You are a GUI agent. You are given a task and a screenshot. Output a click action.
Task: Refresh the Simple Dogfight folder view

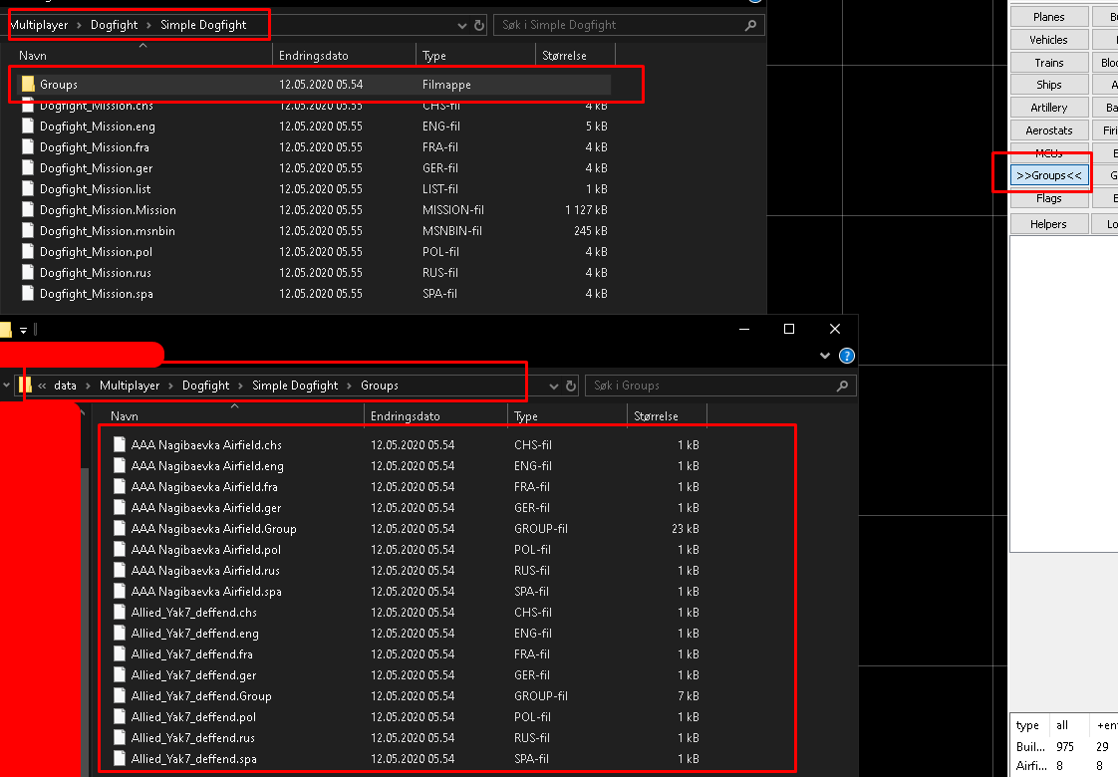tap(479, 25)
